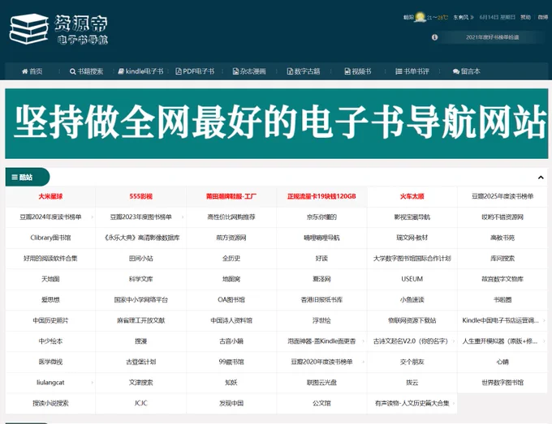The image size is (552, 424).
Task: Click the file icon beside 视频书
Action: tap(347, 71)
